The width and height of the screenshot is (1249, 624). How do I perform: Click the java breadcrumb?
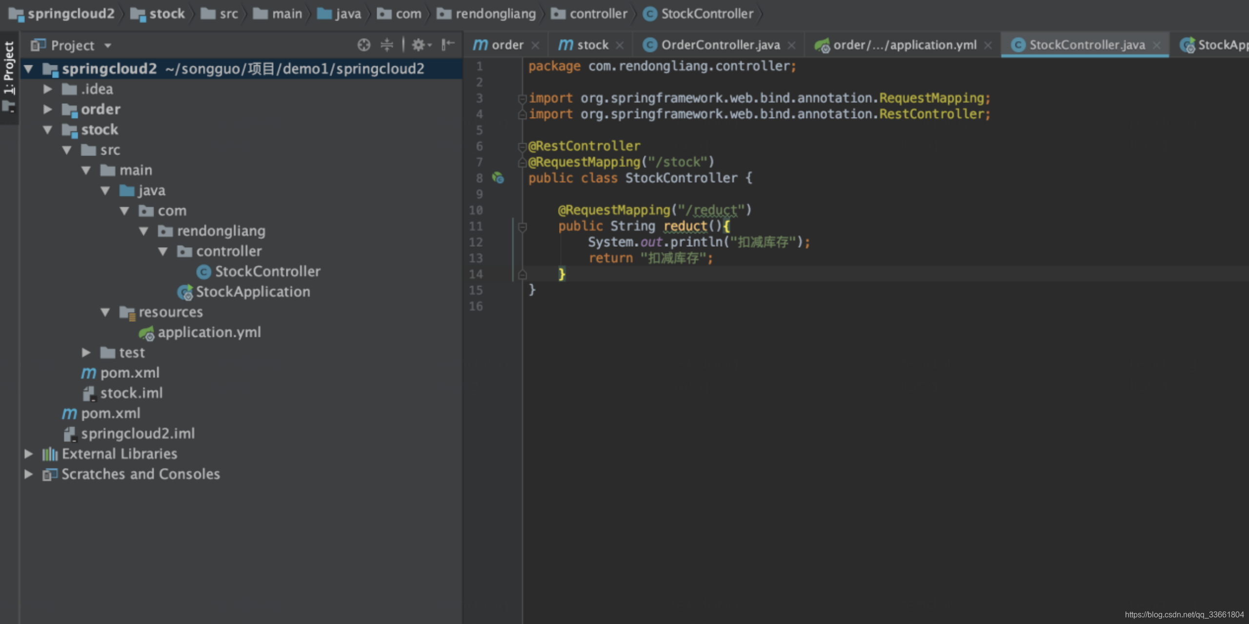click(x=339, y=14)
